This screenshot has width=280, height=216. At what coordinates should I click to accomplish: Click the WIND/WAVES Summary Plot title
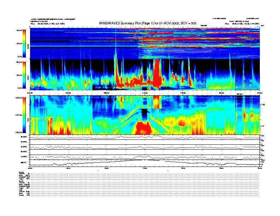(x=147, y=23)
